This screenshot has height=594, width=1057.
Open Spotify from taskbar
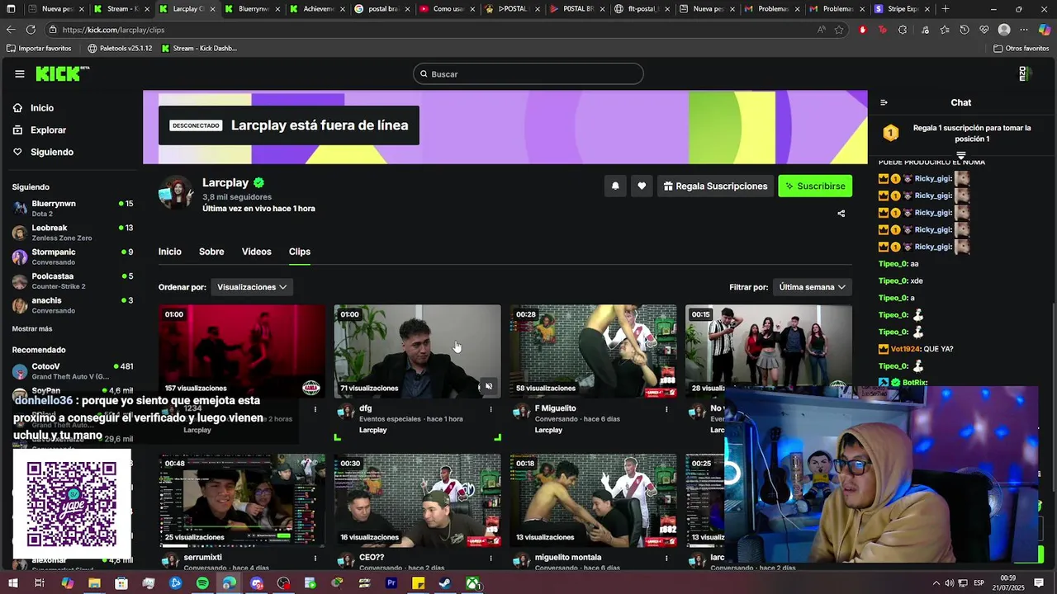[202, 583]
